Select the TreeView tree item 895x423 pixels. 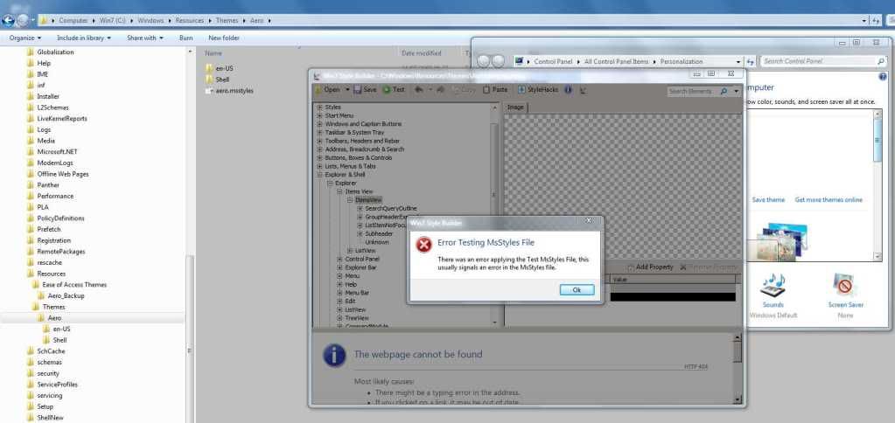pos(357,317)
